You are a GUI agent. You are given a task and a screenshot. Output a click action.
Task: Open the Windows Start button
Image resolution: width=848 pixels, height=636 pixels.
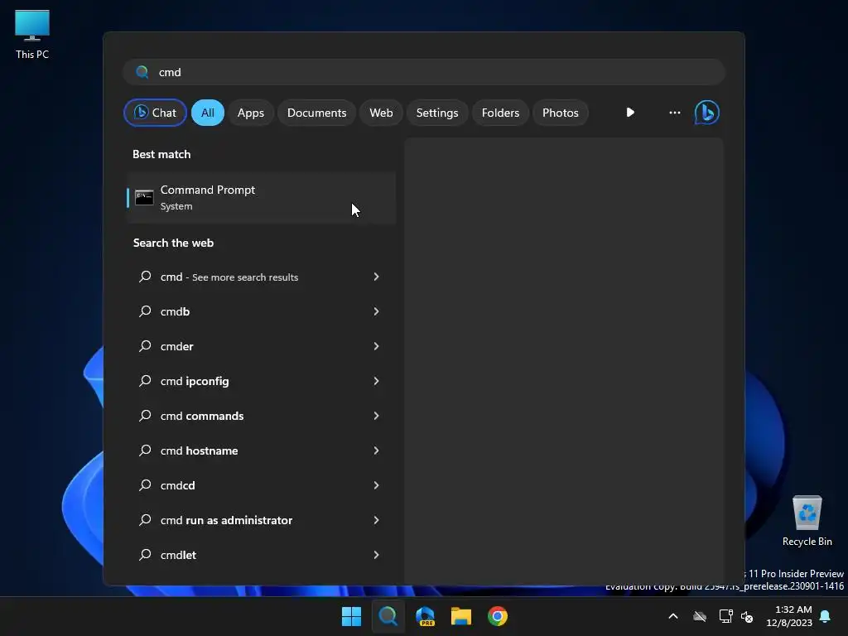pos(351,616)
